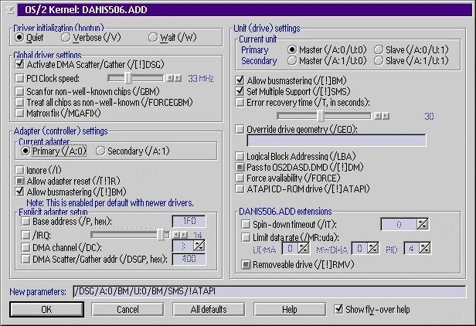Reset with the All defaults button
The image size is (476, 326).
(x=209, y=309)
